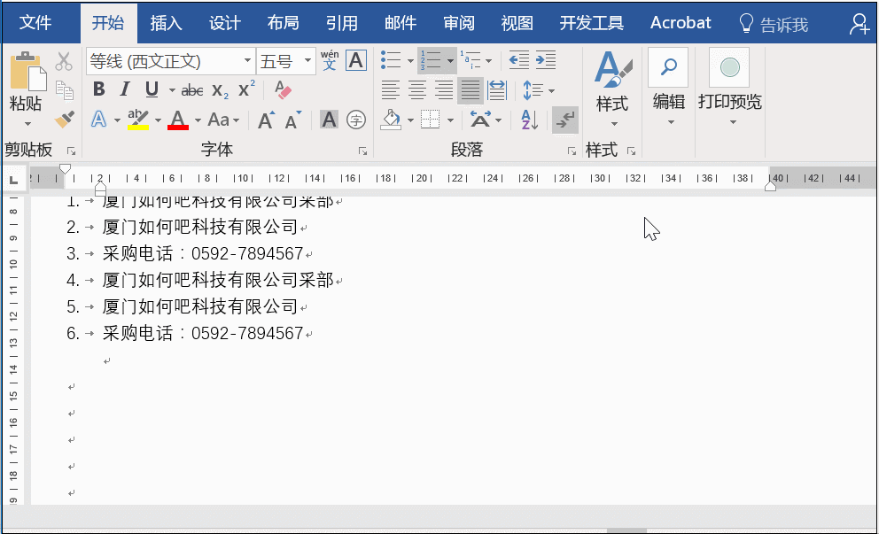Click the Cut scissors icon

pyautogui.click(x=64, y=61)
